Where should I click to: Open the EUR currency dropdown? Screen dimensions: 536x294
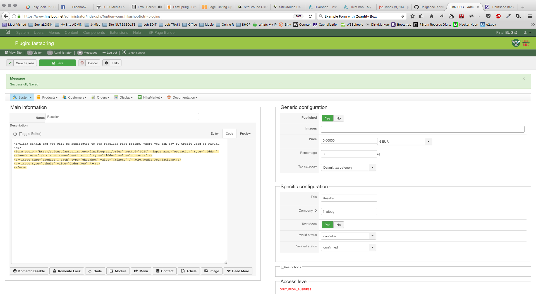click(405, 142)
